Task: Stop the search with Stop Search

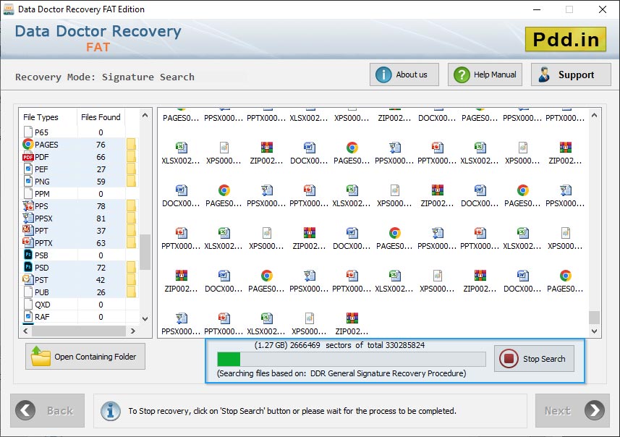Action: [534, 359]
